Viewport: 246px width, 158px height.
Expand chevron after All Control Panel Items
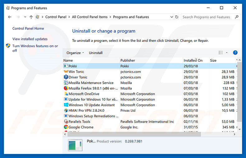[x=110, y=17]
